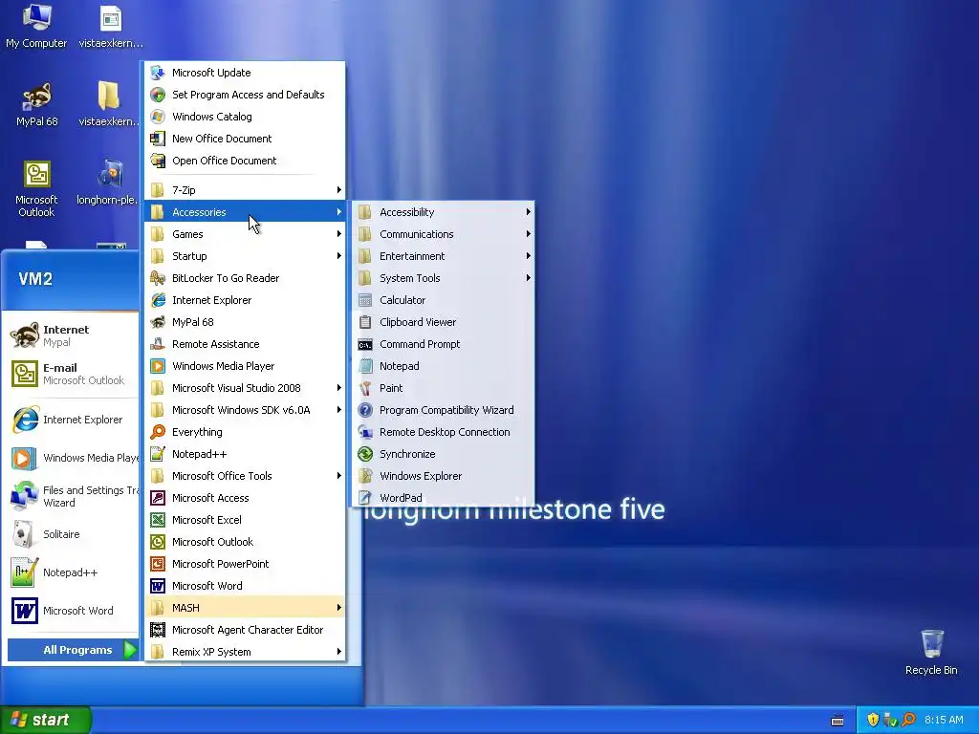979x734 pixels.
Task: Open MyPal 68 desktop shortcut
Action: (36, 105)
